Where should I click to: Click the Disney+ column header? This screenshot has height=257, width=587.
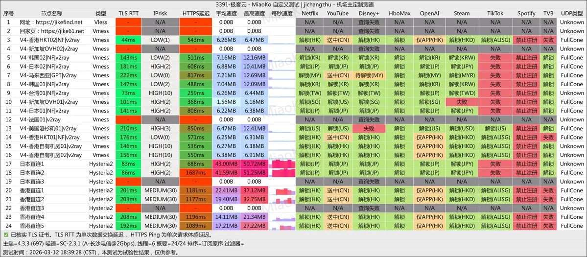(x=369, y=14)
